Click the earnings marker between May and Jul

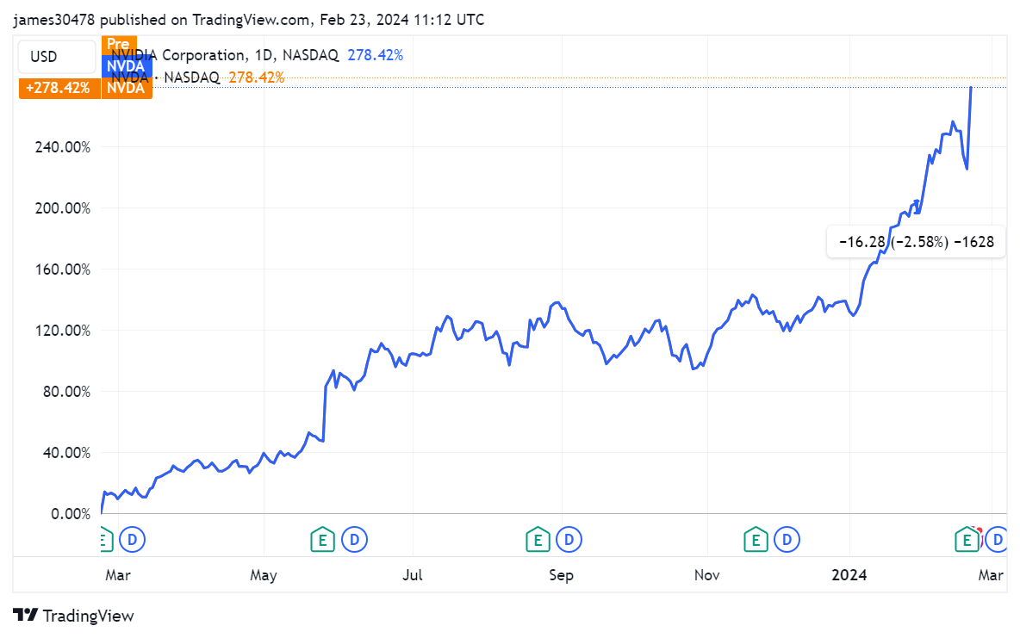pos(322,540)
